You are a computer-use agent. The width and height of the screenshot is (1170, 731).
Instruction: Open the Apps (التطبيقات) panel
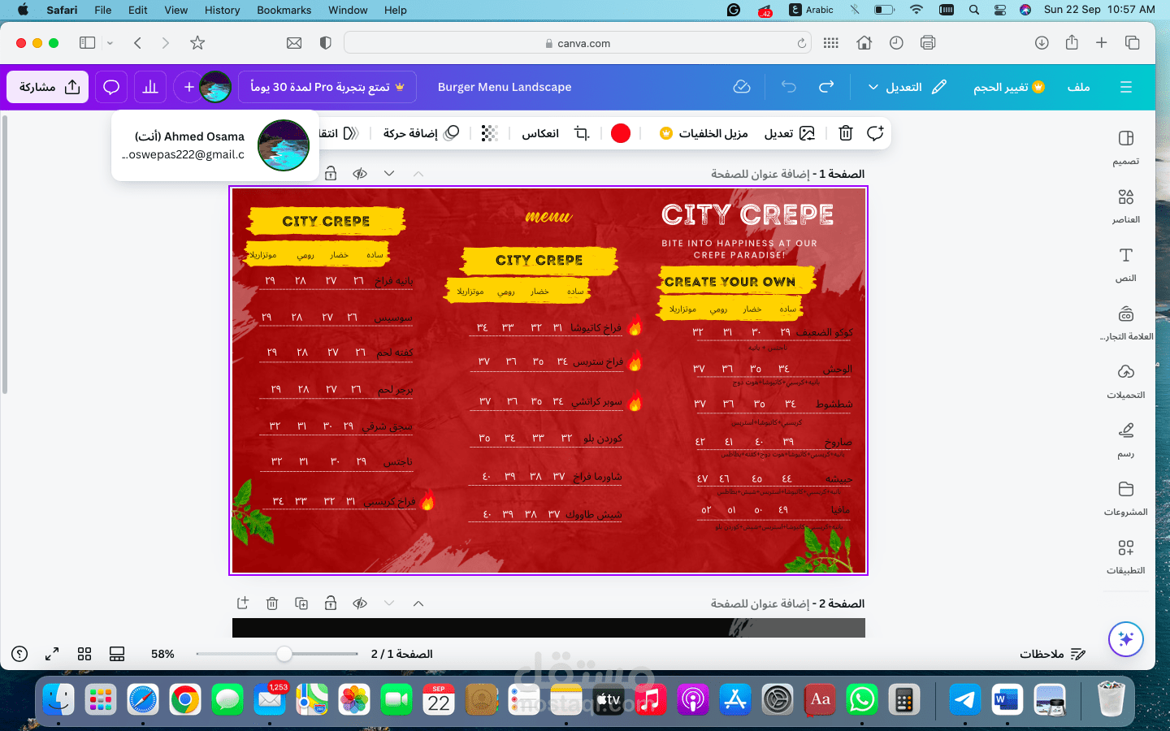(x=1125, y=556)
